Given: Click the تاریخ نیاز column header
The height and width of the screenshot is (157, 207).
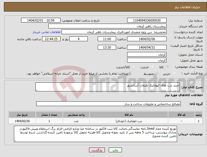Looking at the screenshot, I should [22, 115].
